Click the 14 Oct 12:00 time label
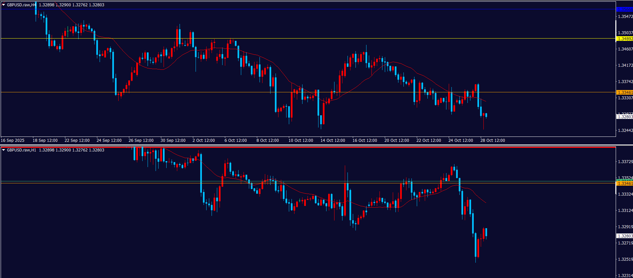 (332, 140)
